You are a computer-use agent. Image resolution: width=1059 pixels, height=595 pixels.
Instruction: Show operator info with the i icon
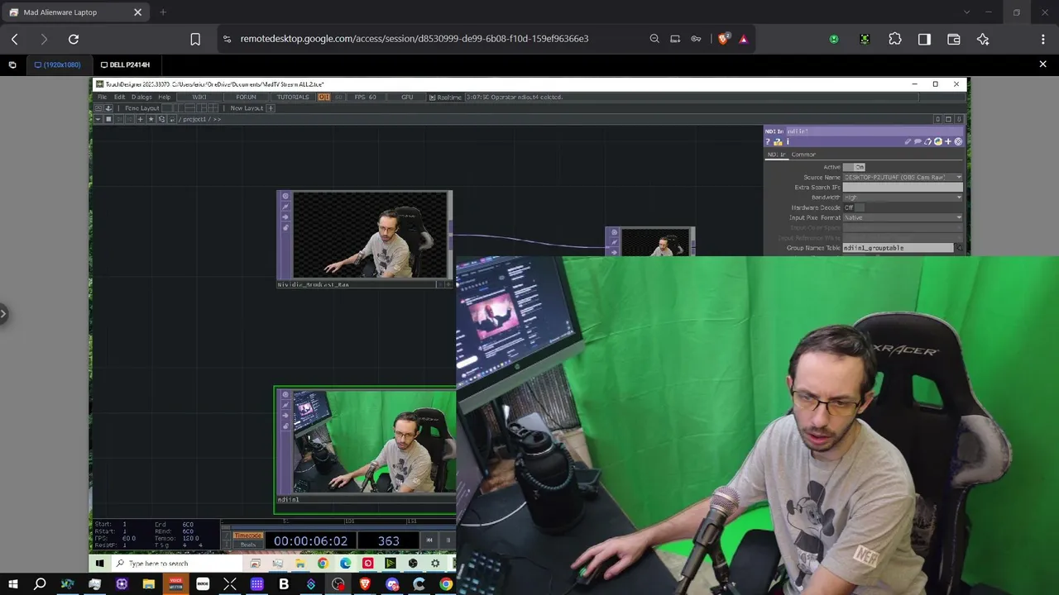[787, 142]
